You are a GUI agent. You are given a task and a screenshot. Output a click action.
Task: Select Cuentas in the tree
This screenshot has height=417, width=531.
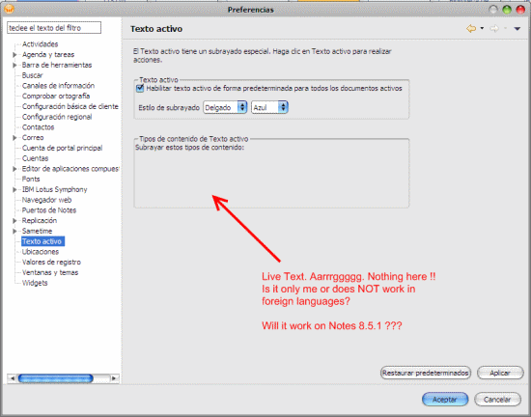click(35, 158)
